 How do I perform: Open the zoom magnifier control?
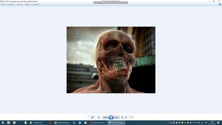pyautogui.click(x=93, y=117)
